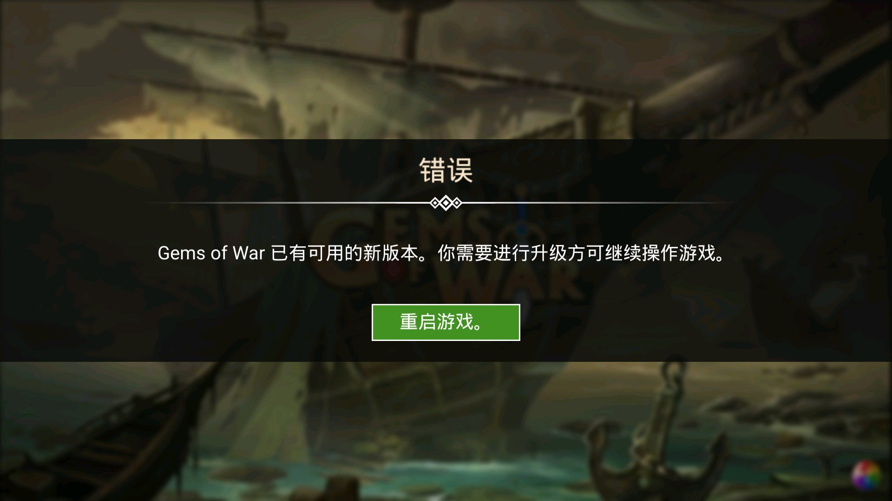Click the character 误 in the title
Viewport: 892px width, 501px height.
pyautogui.click(x=460, y=170)
